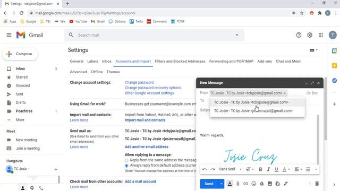Screen dimensions: 340x191
Task: Open the Gmail main menu hamburger icon
Action: tap(9, 35)
